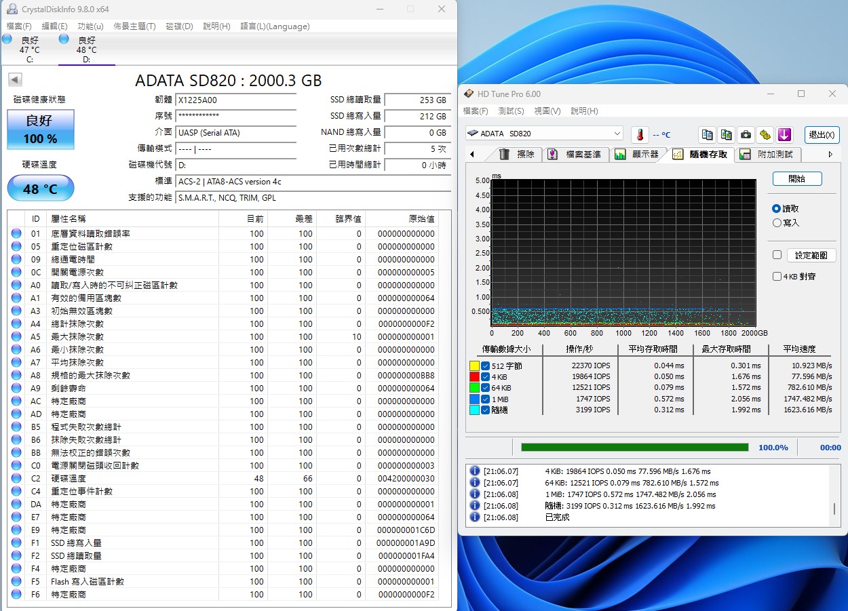Select the C: drive status orb in CrystalDiskInfo

pos(7,39)
